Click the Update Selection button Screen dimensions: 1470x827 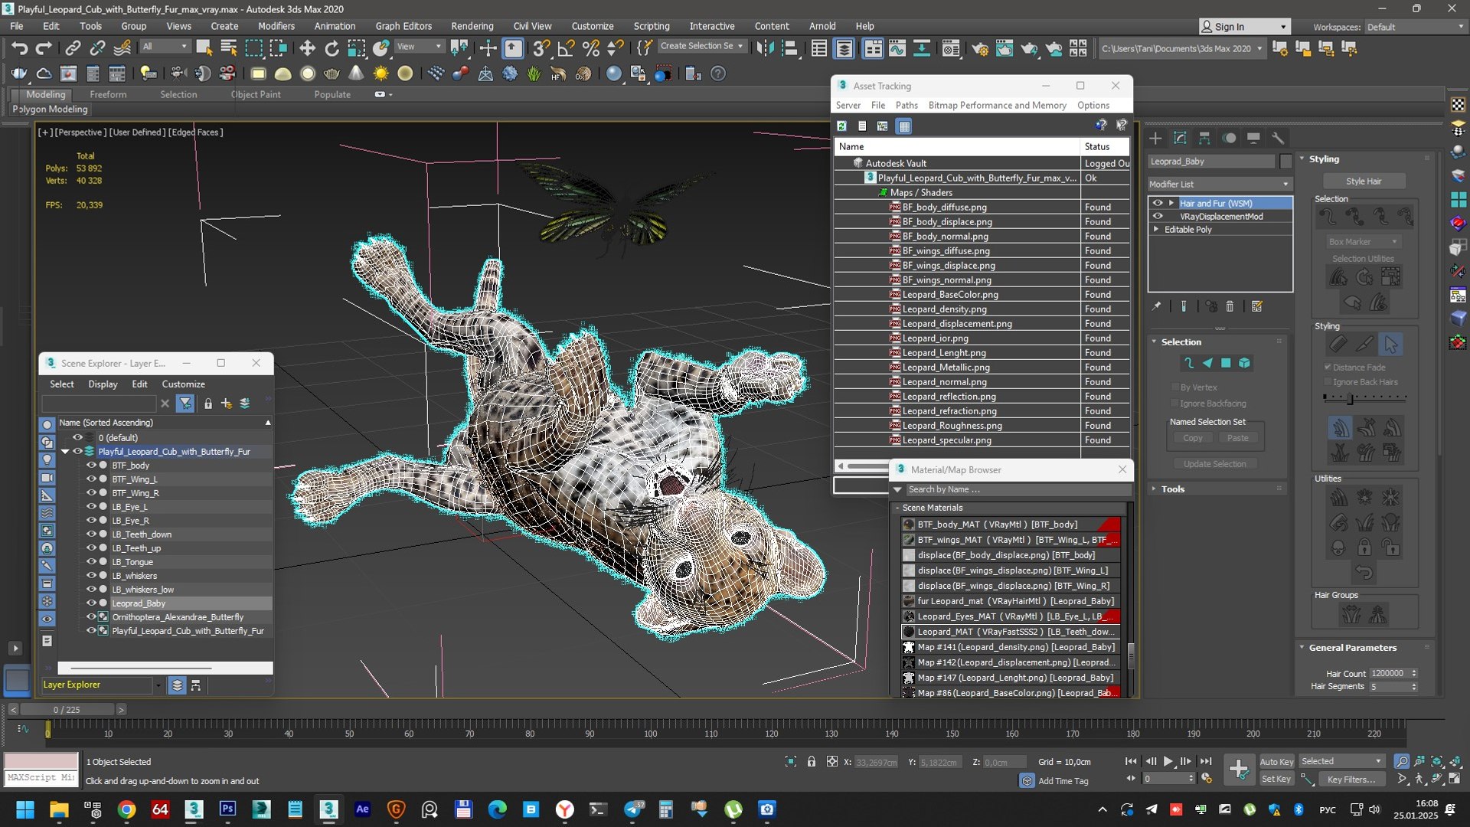pyautogui.click(x=1214, y=464)
